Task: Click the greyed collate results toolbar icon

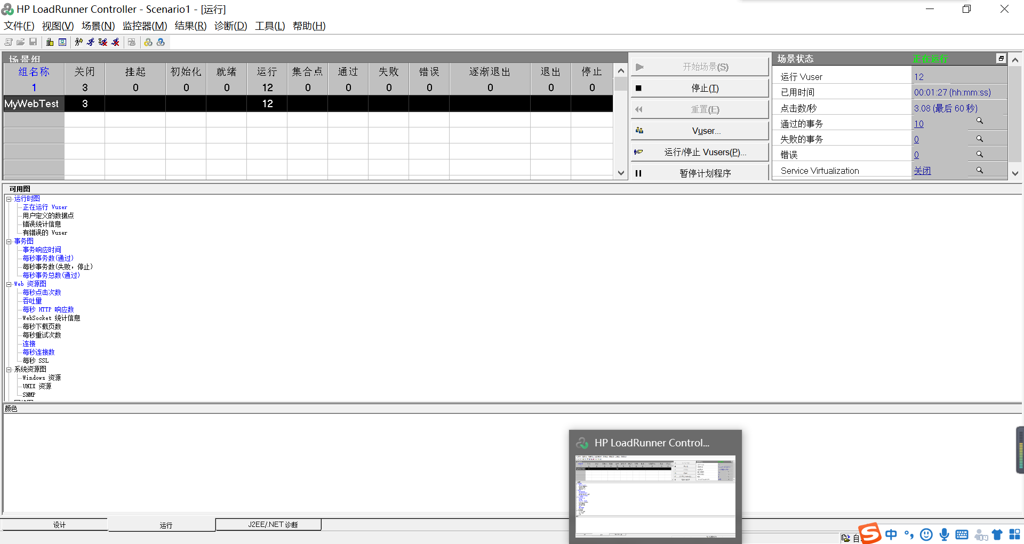Action: (132, 42)
